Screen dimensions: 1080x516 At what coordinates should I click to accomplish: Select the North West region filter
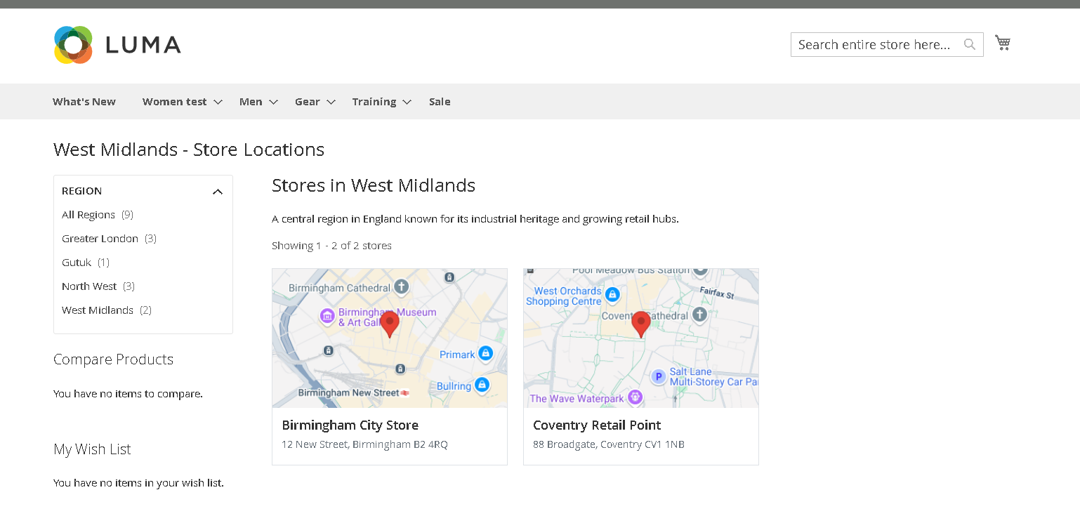click(x=89, y=286)
